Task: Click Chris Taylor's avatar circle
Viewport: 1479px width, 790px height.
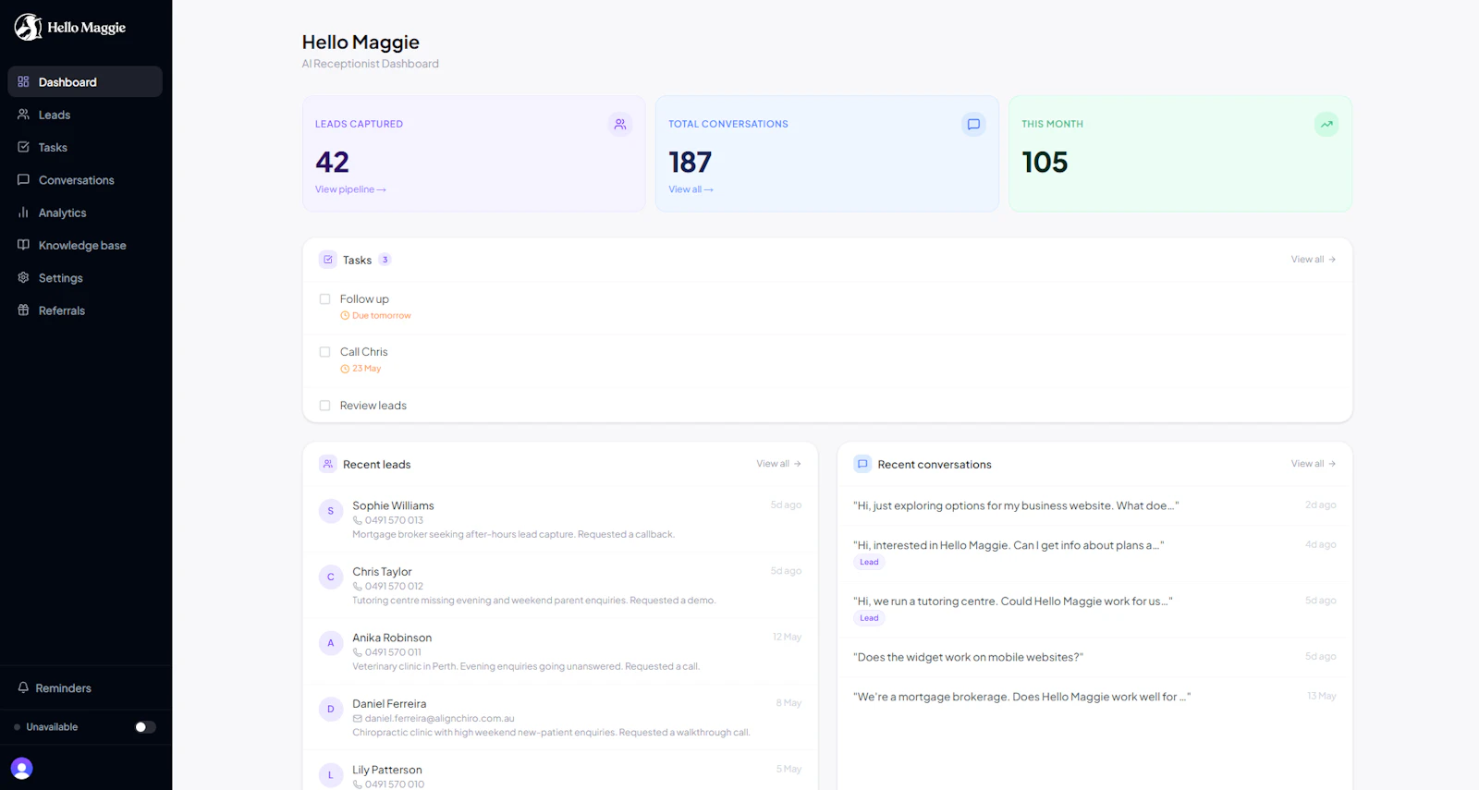Action: [x=331, y=577]
